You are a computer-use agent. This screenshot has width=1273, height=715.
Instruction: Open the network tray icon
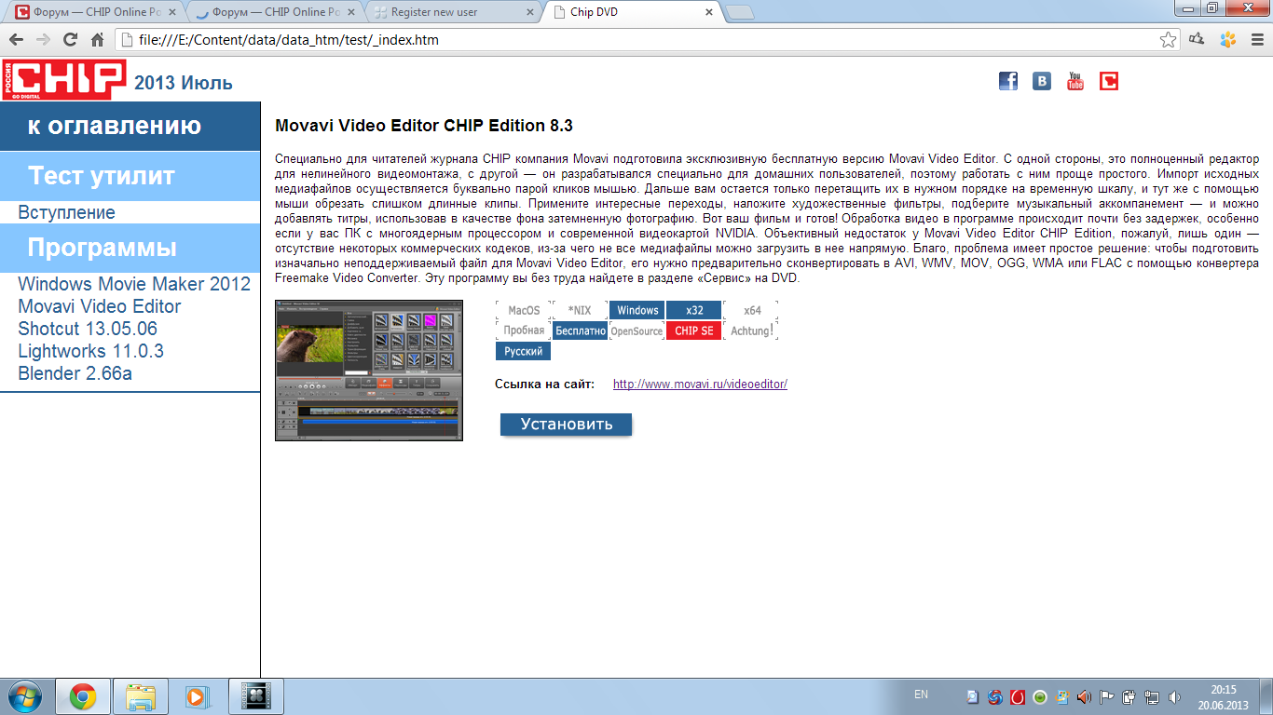(x=1152, y=696)
